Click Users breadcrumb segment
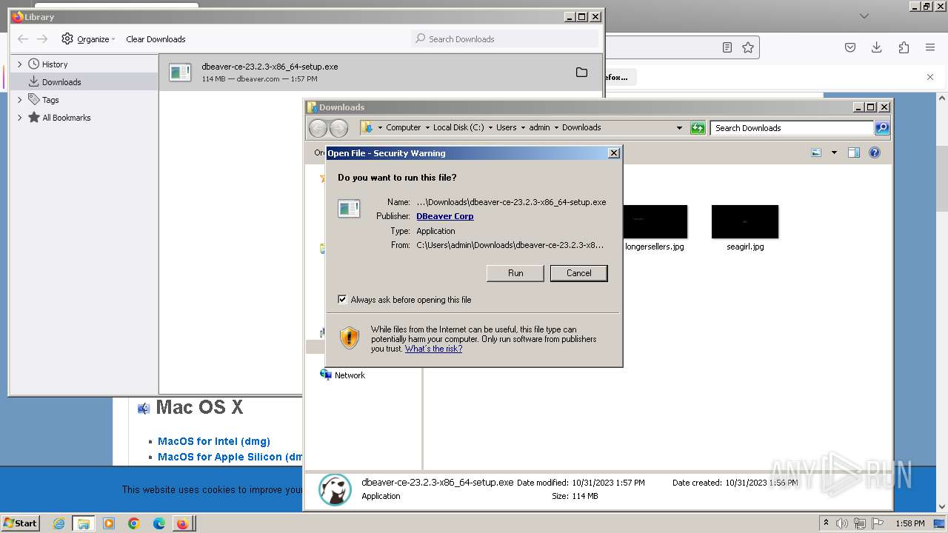The height and width of the screenshot is (533, 948). tap(507, 127)
